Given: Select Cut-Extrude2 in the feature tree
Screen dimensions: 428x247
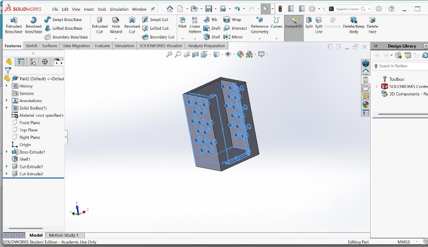Looking at the screenshot, I should click(x=31, y=174).
